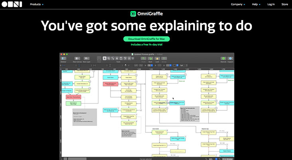292x160 pixels.
Task: Click the Updated Process.graffle document title
Action: point(144,54)
